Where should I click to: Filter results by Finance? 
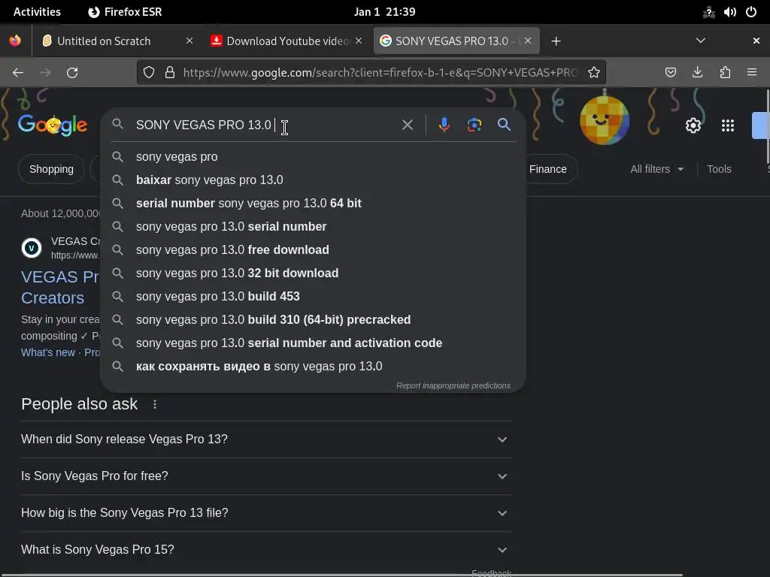pyautogui.click(x=548, y=169)
